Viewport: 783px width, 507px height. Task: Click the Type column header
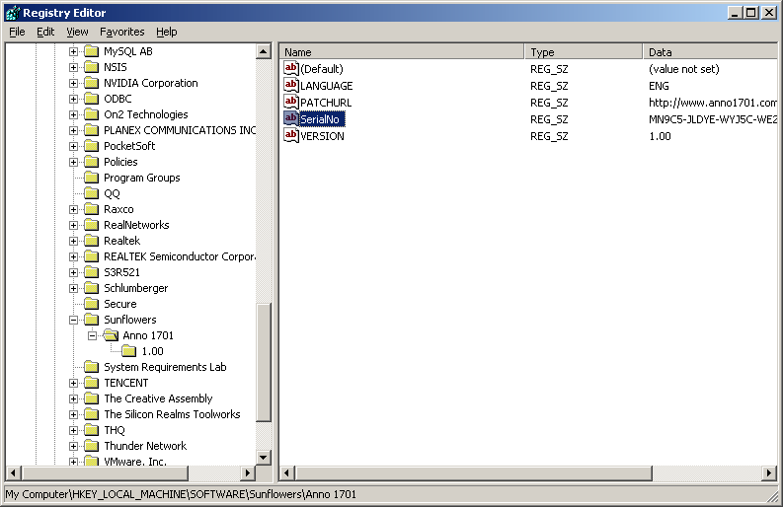pos(583,51)
